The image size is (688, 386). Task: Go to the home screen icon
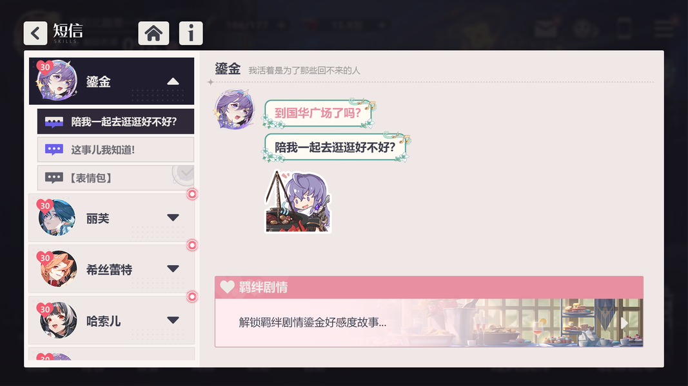(153, 33)
